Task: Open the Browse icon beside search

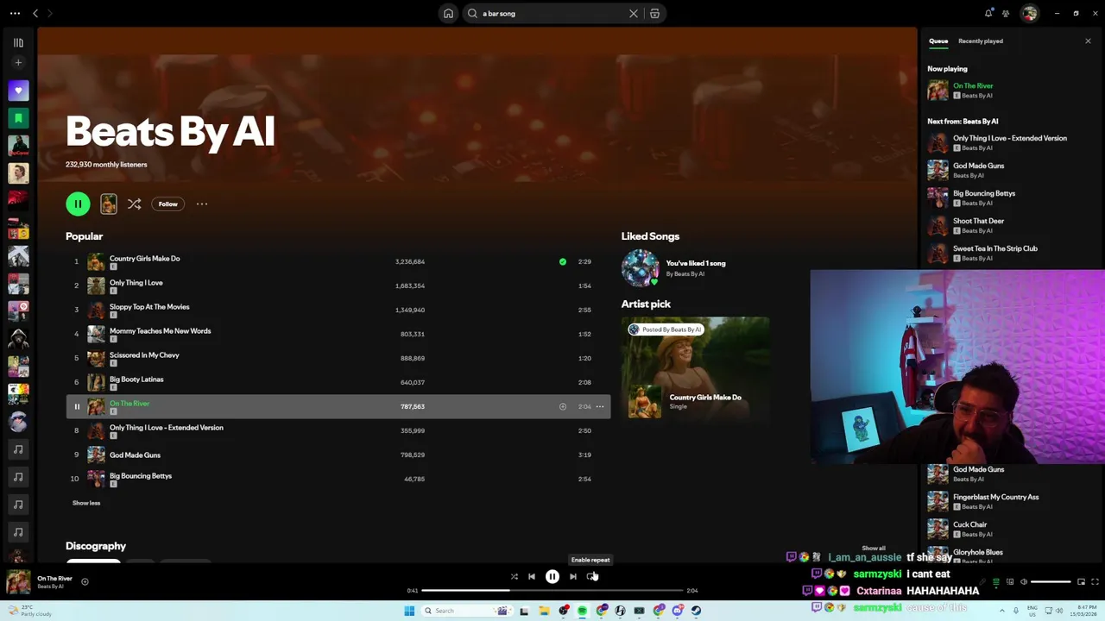Action: [654, 14]
